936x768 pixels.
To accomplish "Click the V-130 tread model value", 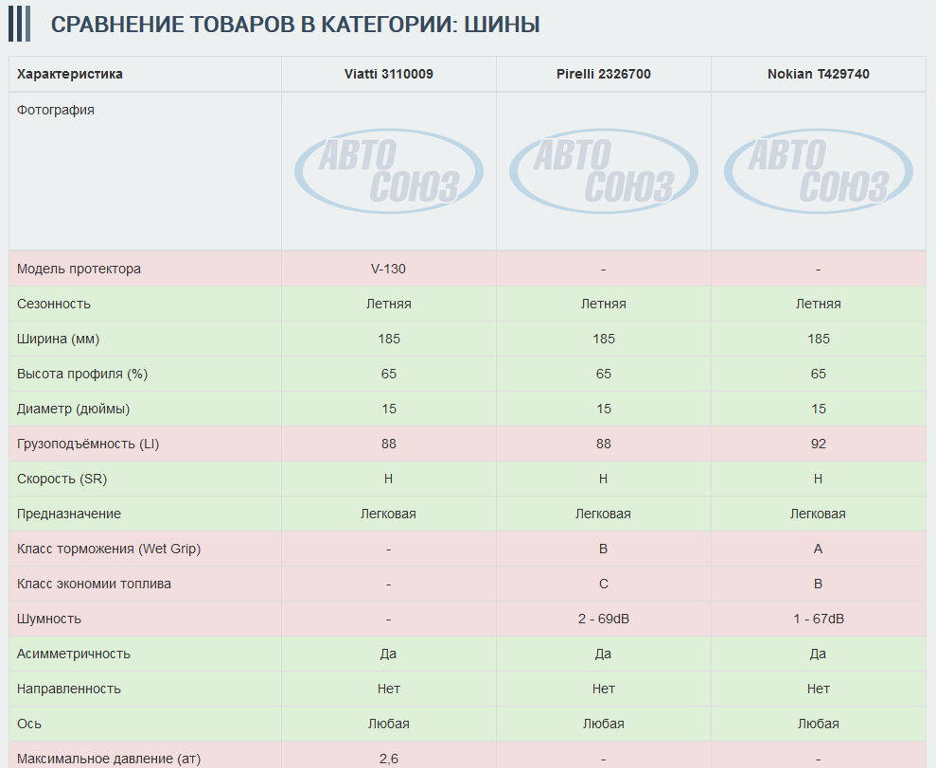I will tap(388, 269).
